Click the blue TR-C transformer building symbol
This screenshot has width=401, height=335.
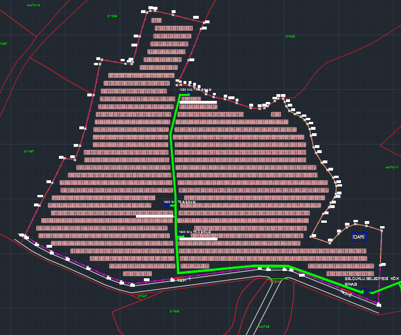pyautogui.click(x=181, y=236)
